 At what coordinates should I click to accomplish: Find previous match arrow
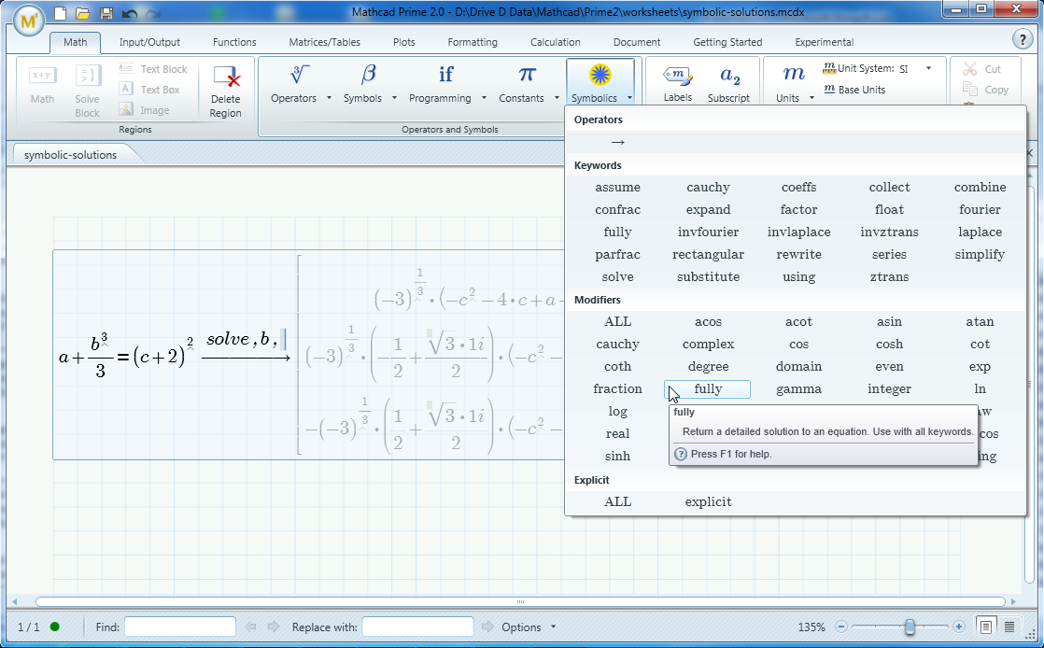pos(250,627)
